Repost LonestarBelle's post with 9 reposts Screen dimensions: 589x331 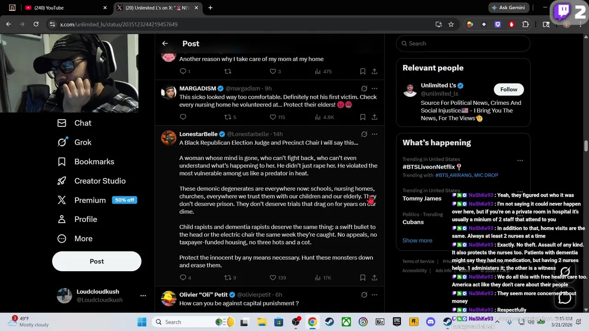(x=230, y=277)
